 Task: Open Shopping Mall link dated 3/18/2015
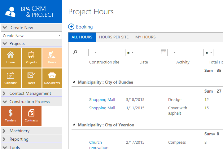[x=102, y=100]
